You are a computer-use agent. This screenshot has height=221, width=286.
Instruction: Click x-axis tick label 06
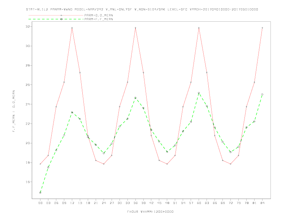56,203
